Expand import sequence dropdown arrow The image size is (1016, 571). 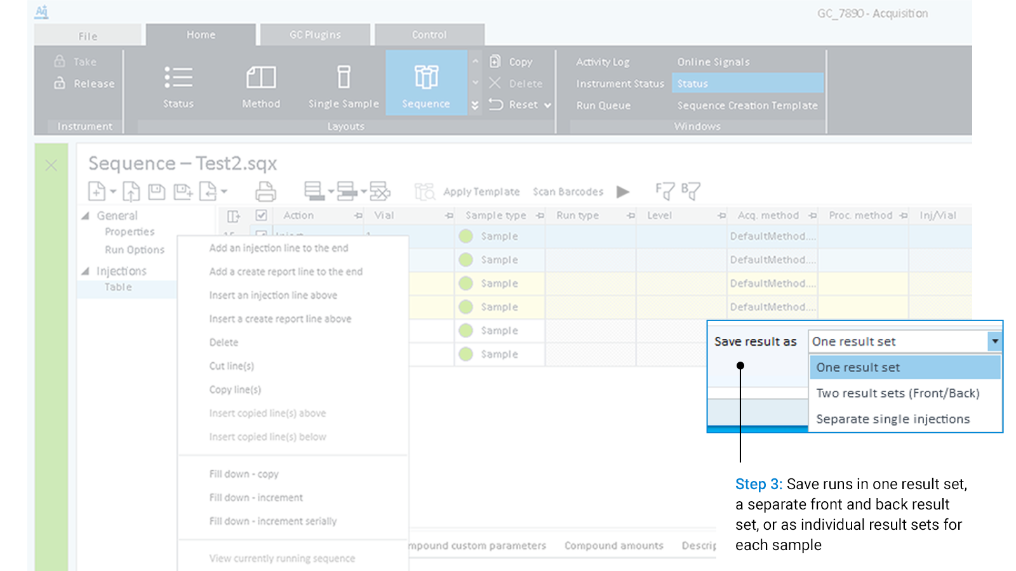pyautogui.click(x=224, y=191)
